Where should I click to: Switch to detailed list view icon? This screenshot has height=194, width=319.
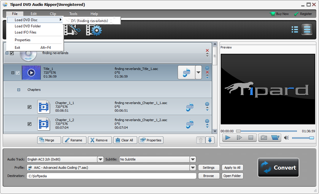point(307,30)
